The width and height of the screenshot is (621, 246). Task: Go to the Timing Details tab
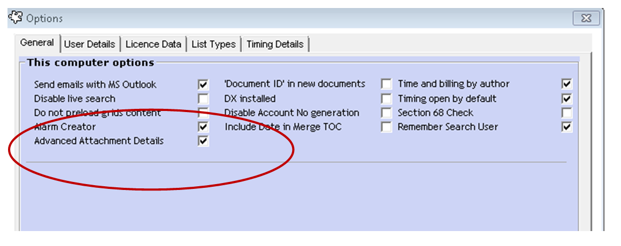[x=275, y=44]
